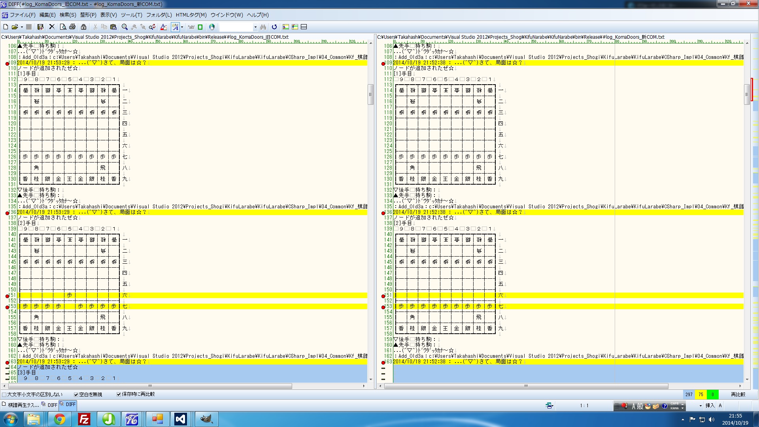This screenshot has width=759, height=427.
Task: Click the 再比較 button
Action: [738, 395]
